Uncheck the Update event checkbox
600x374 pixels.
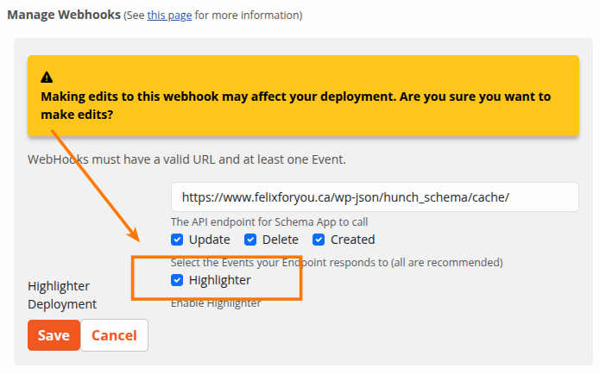[x=177, y=240]
